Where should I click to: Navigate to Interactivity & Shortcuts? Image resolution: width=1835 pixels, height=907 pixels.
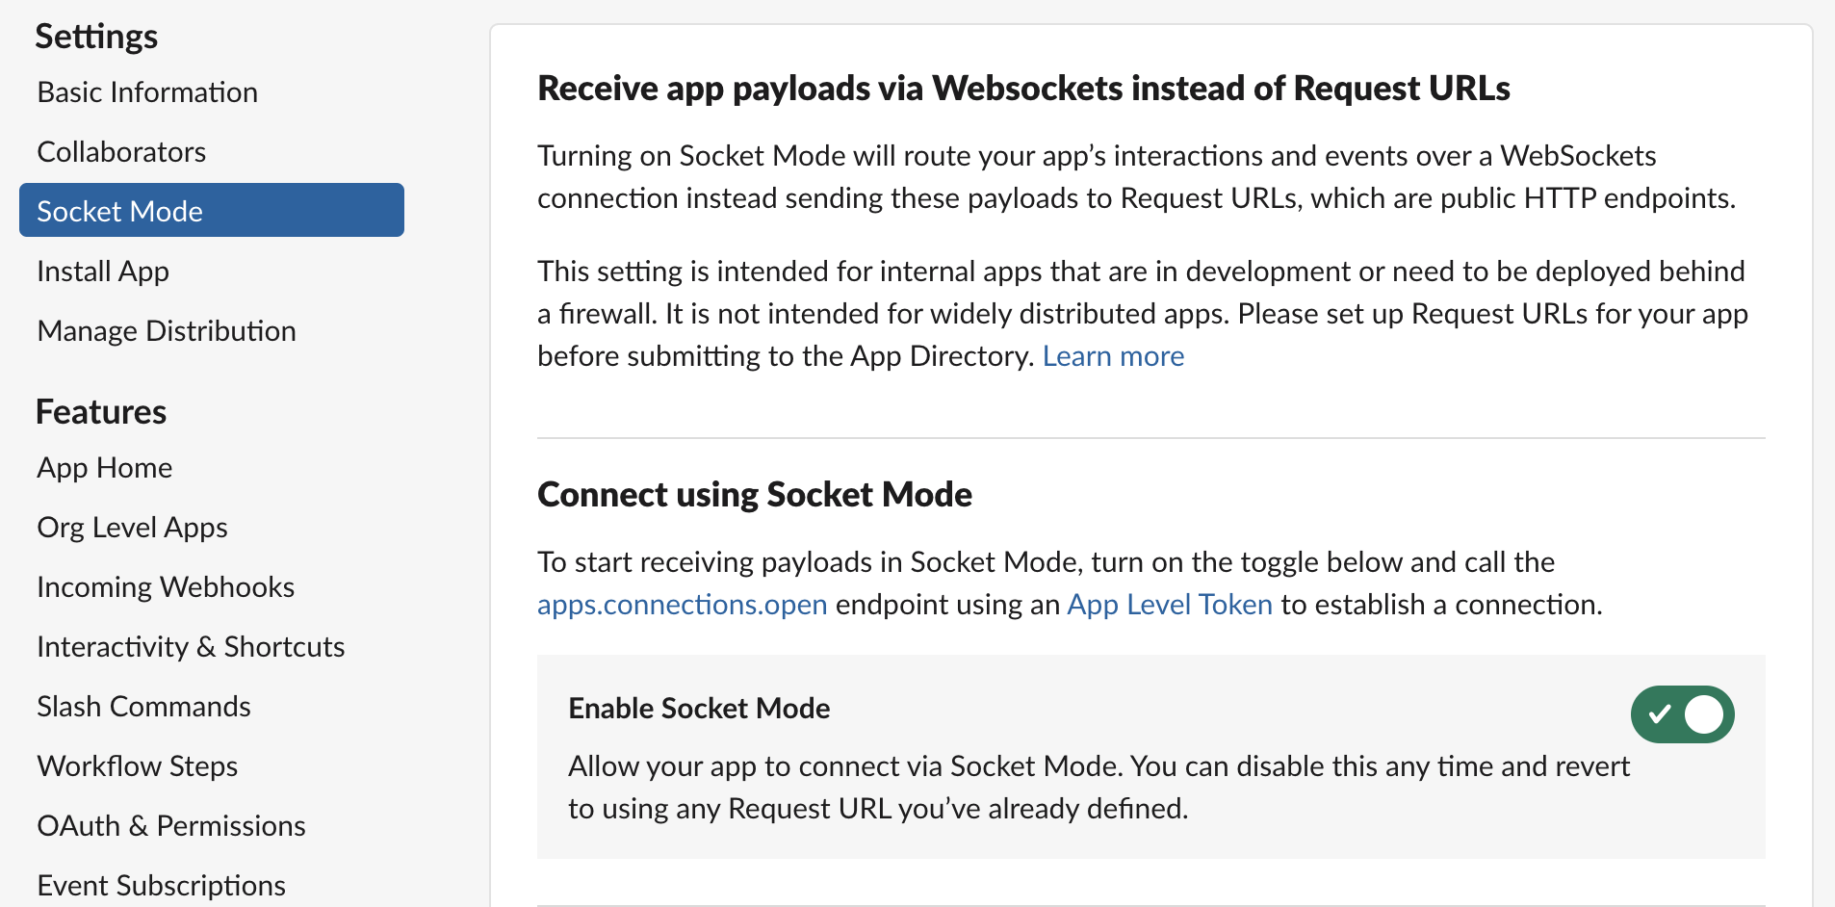pos(191,646)
